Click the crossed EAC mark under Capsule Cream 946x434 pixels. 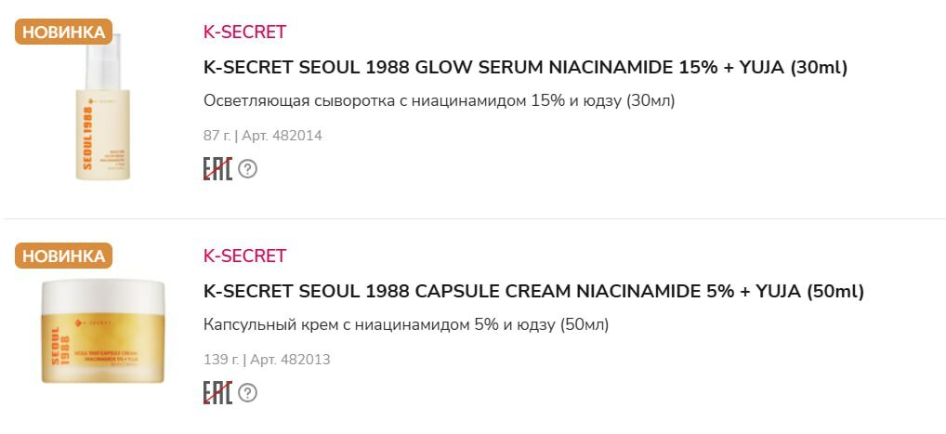point(217,393)
